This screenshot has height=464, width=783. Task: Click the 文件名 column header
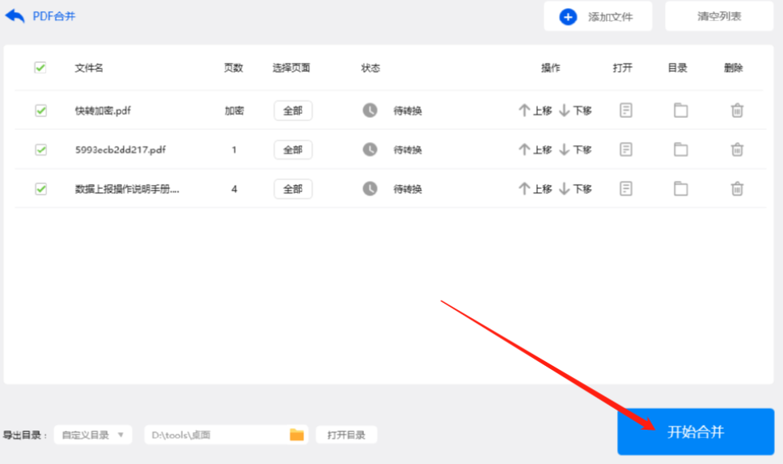coord(89,68)
